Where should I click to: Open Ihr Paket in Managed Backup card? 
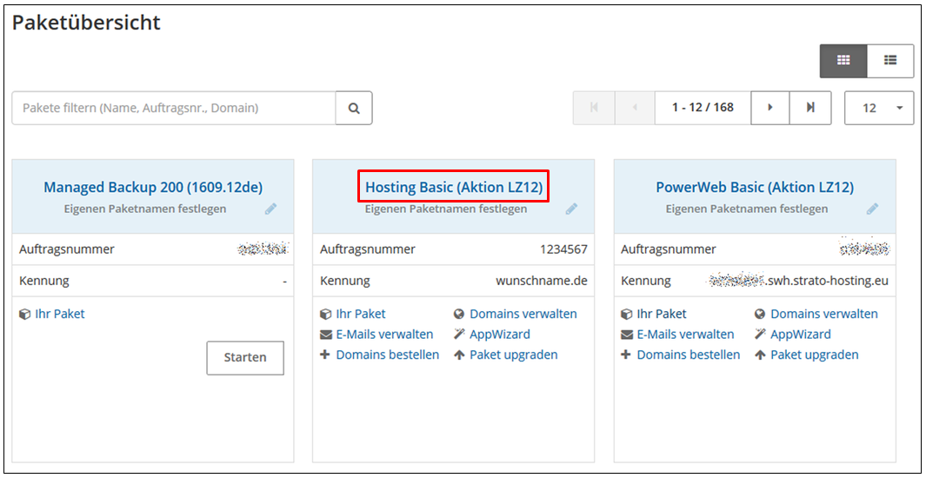(x=59, y=314)
